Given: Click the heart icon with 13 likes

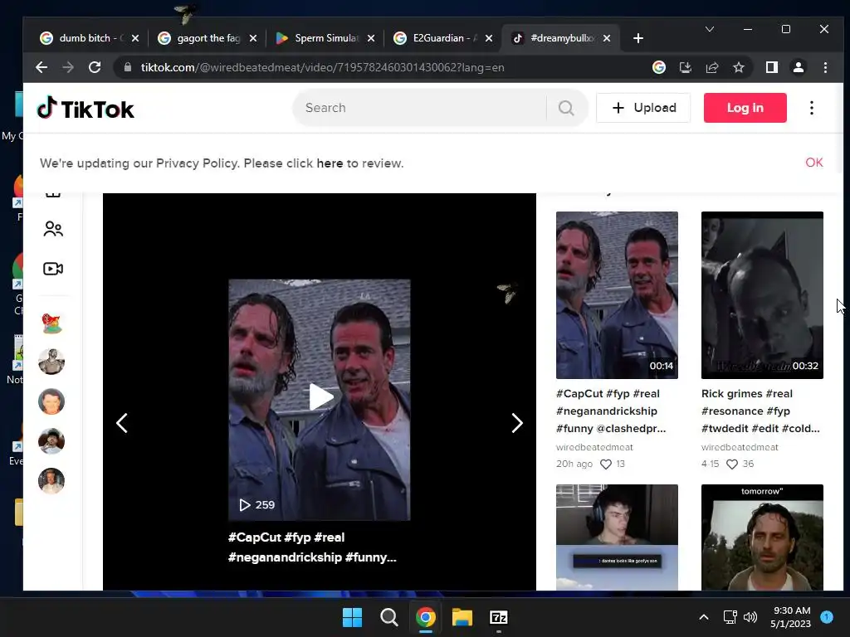Looking at the screenshot, I should coord(606,464).
